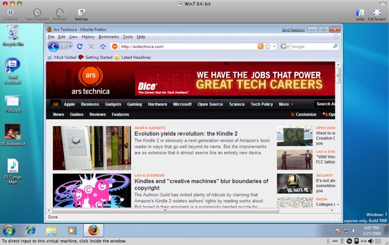Open the File menu
This screenshot has width=389, height=245.
[51, 36]
